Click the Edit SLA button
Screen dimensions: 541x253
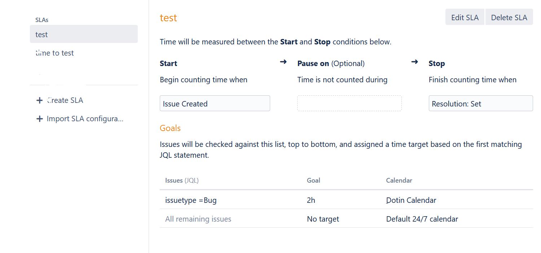[x=465, y=17]
